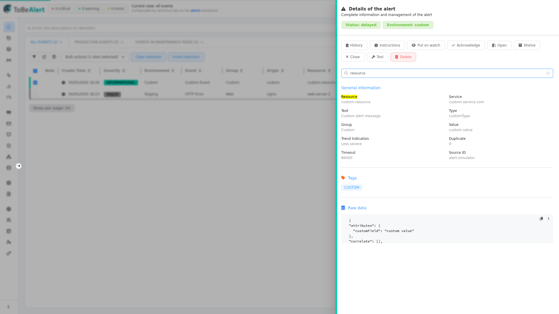Click the main alert search box

[181, 28]
